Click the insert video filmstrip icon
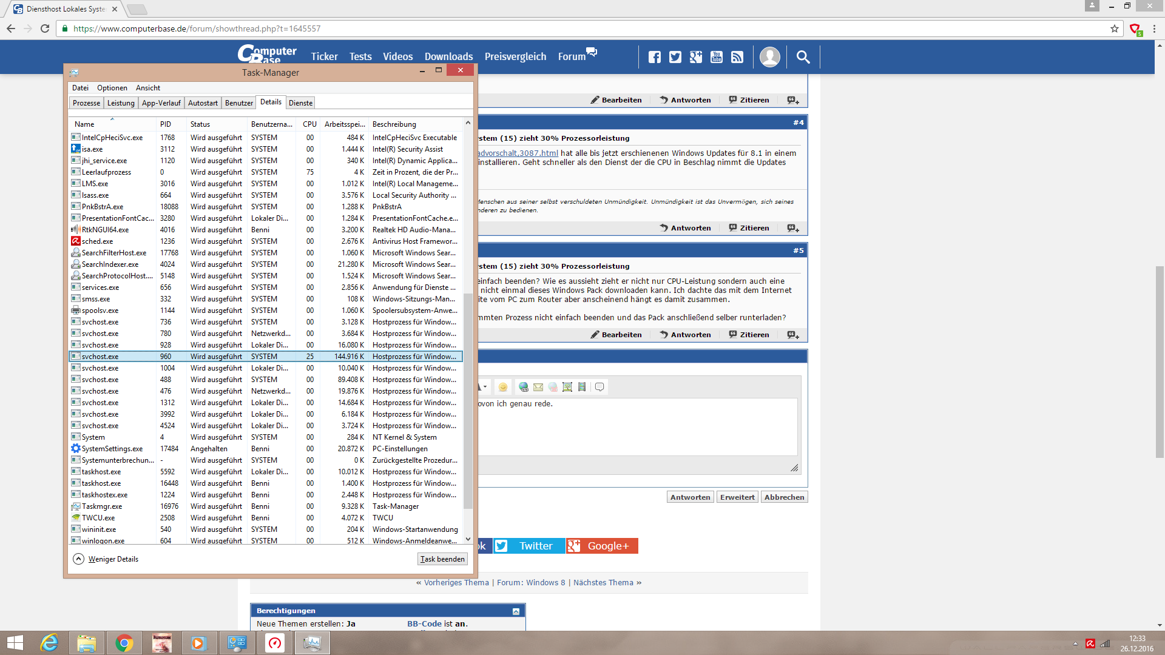This screenshot has height=655, width=1165. 582,387
